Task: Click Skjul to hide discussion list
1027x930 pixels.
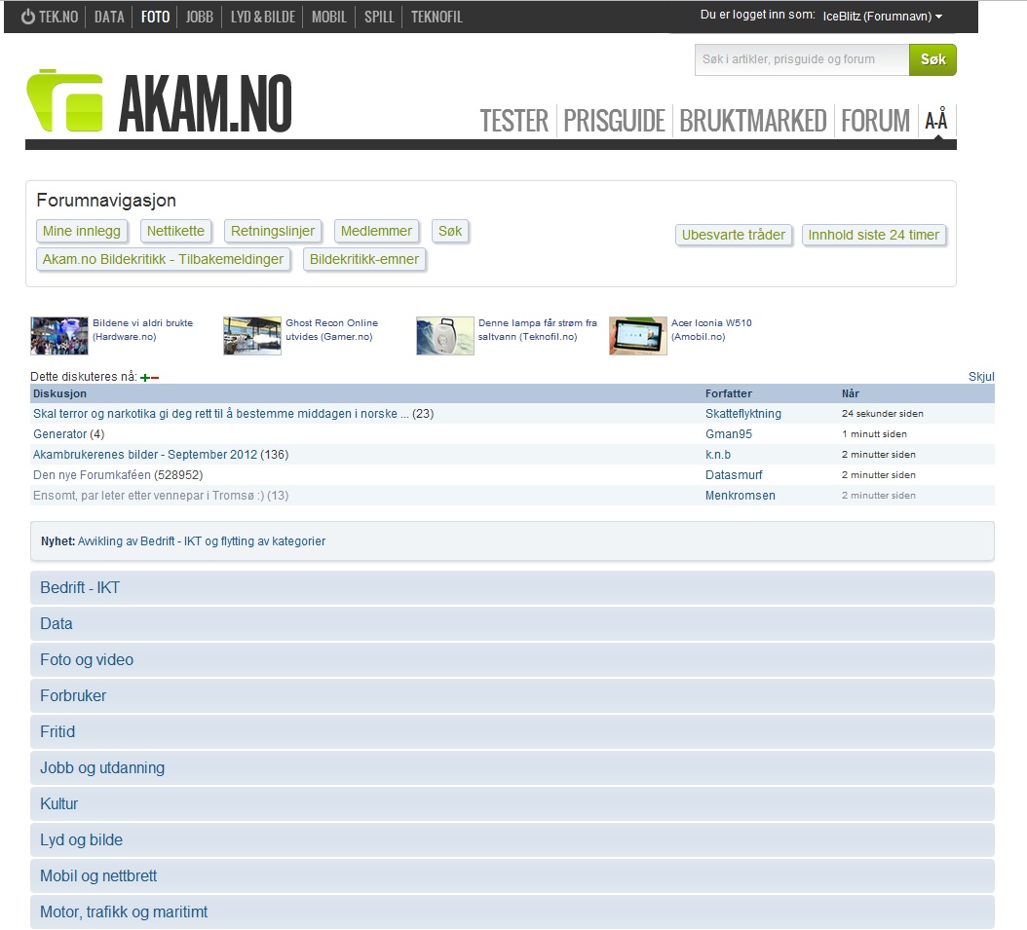Action: pos(981,376)
